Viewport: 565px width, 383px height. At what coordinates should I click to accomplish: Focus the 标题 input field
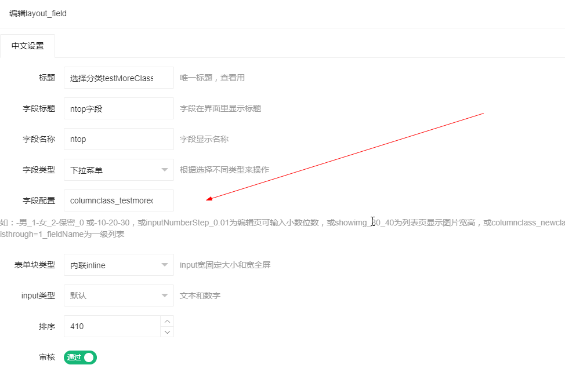(x=118, y=78)
